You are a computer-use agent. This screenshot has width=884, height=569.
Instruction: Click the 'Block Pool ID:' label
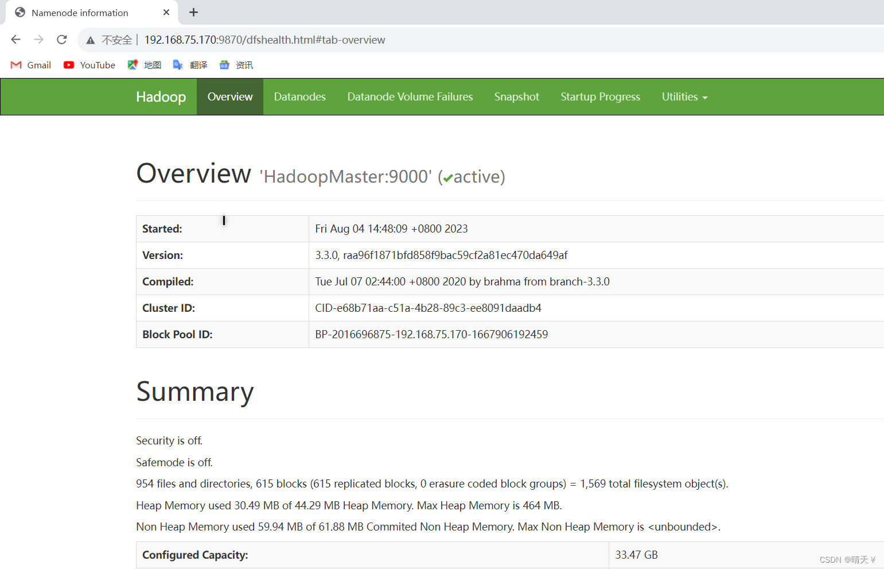point(177,335)
